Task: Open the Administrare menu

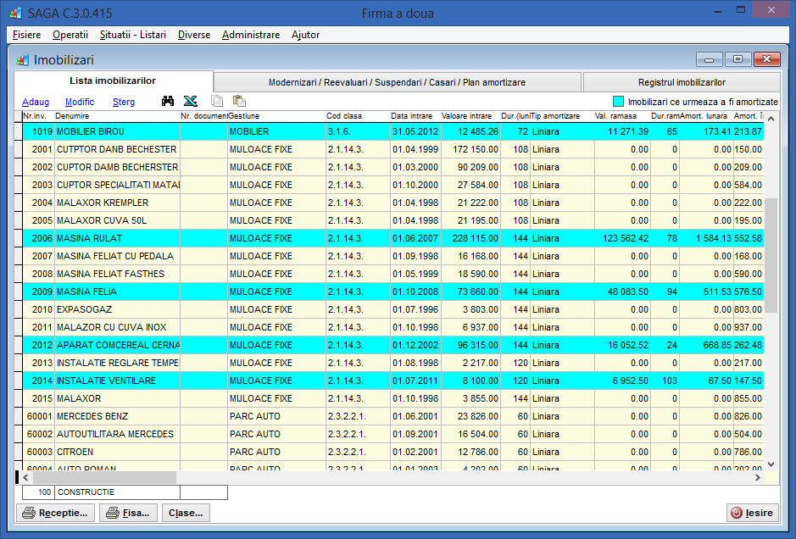Action: (251, 35)
